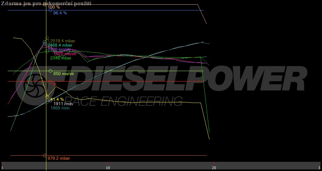Jump to the 20 tick on time axis

click(214, 168)
